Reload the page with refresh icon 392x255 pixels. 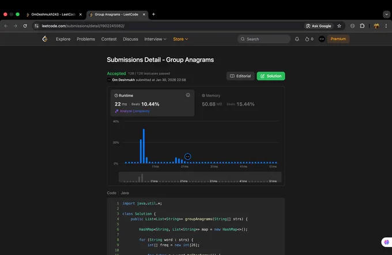point(25,26)
